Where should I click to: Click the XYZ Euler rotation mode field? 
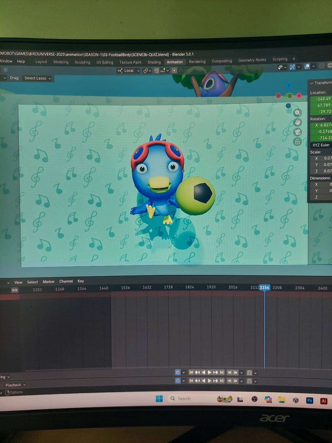[x=321, y=145]
